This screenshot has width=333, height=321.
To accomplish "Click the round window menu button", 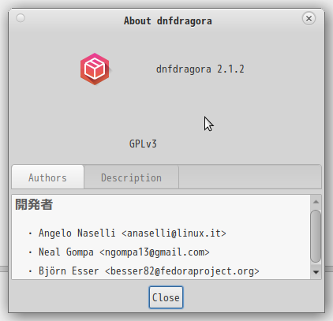I will click(21, 18).
